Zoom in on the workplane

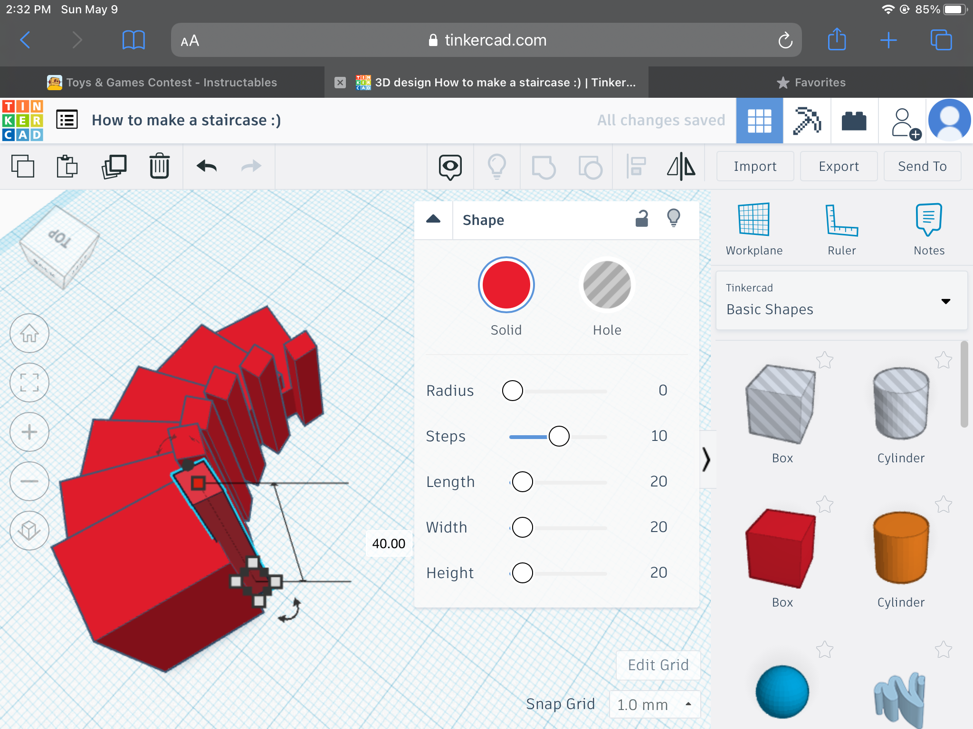point(29,432)
